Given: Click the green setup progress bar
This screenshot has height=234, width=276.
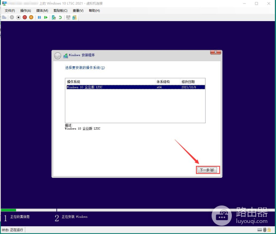Looking at the screenshot, I should (8, 210).
